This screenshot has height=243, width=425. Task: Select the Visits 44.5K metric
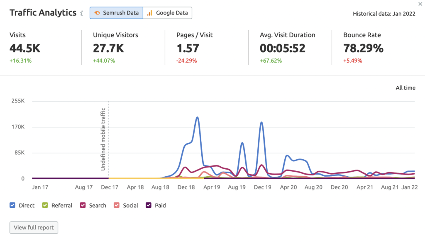click(25, 48)
